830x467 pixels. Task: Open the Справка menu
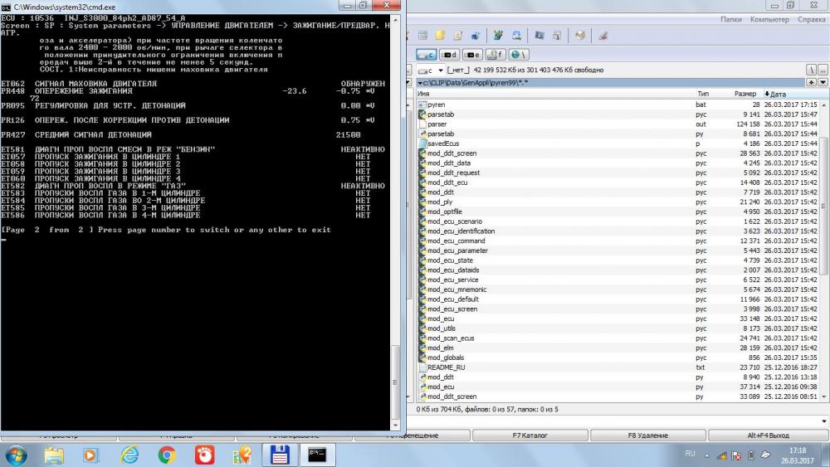point(812,20)
